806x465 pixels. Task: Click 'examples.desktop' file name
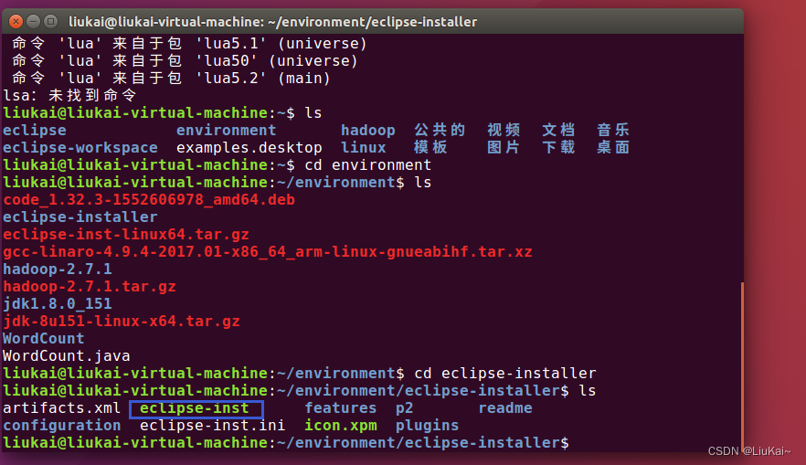pos(249,147)
